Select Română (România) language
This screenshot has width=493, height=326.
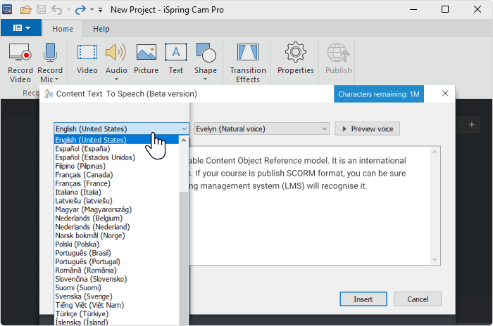pyautogui.click(x=116, y=270)
